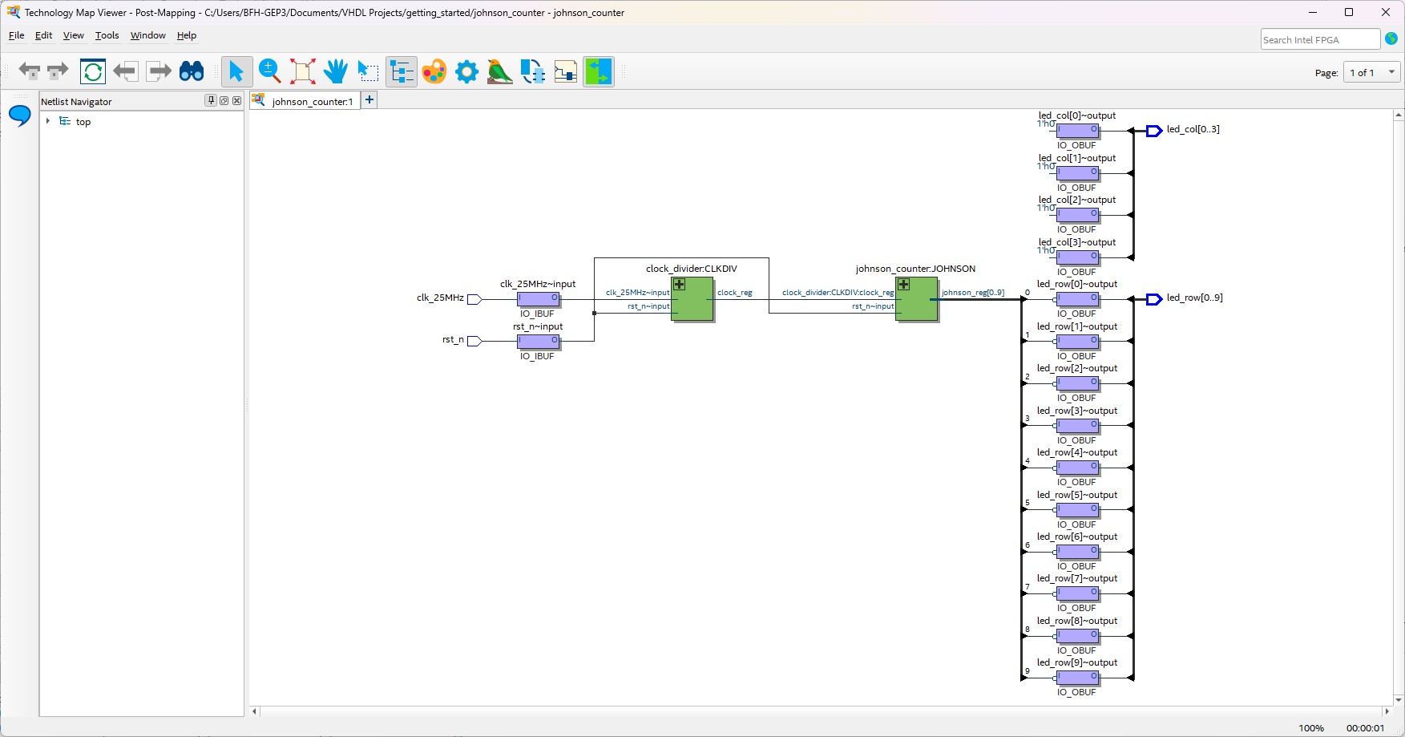Click the schematic export toolbar icon
The image size is (1405, 737).
566,71
